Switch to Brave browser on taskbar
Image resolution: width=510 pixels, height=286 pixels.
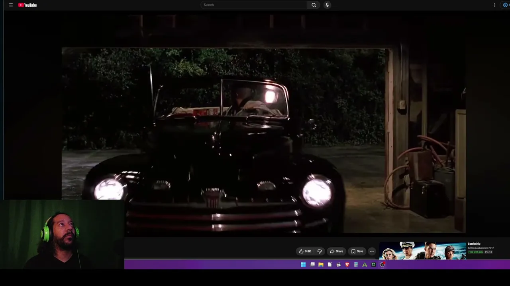pyautogui.click(x=347, y=265)
